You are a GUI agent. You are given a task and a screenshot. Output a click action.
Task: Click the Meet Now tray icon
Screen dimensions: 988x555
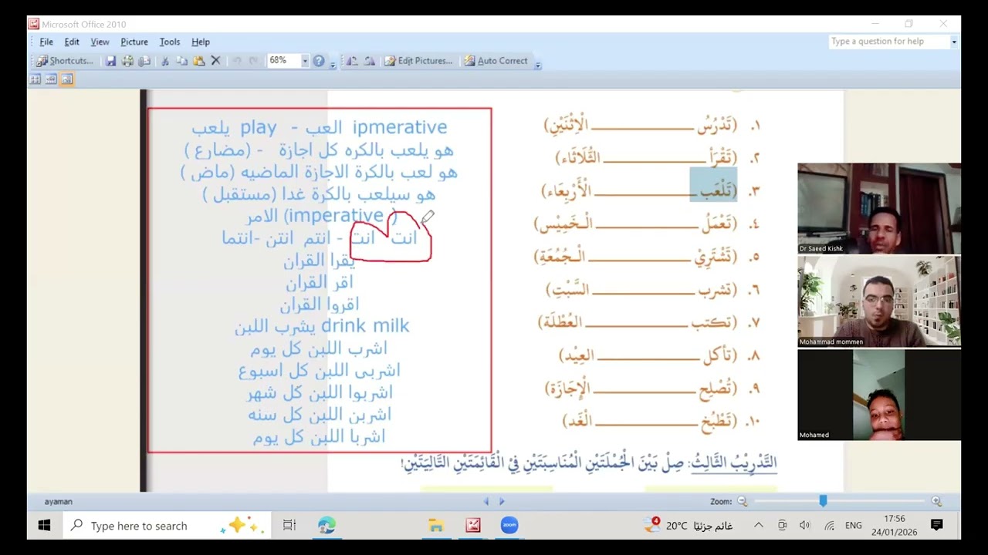pyautogui.click(x=782, y=526)
